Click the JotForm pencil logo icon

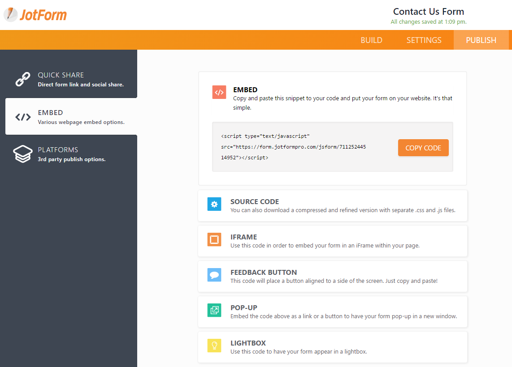click(11, 15)
